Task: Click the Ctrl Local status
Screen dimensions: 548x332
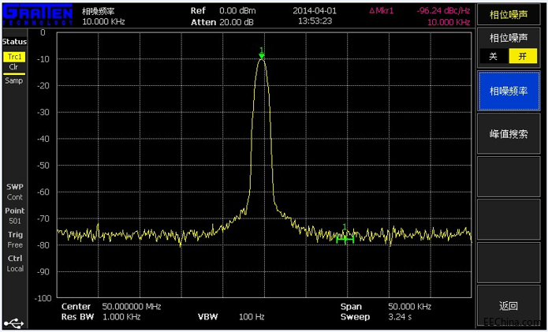Action: (15, 263)
